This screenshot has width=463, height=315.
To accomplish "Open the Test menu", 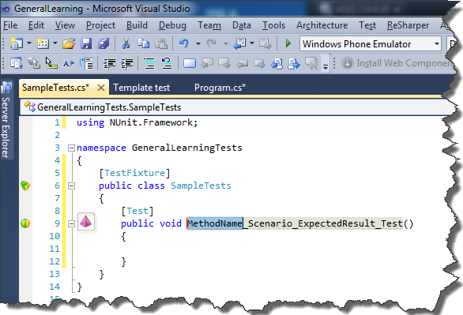I will pos(367,25).
